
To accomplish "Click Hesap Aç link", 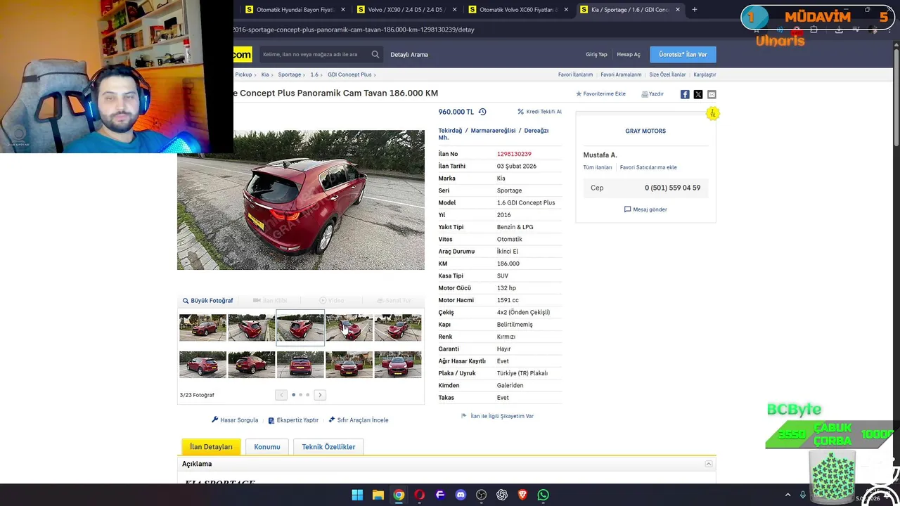I will click(x=629, y=54).
